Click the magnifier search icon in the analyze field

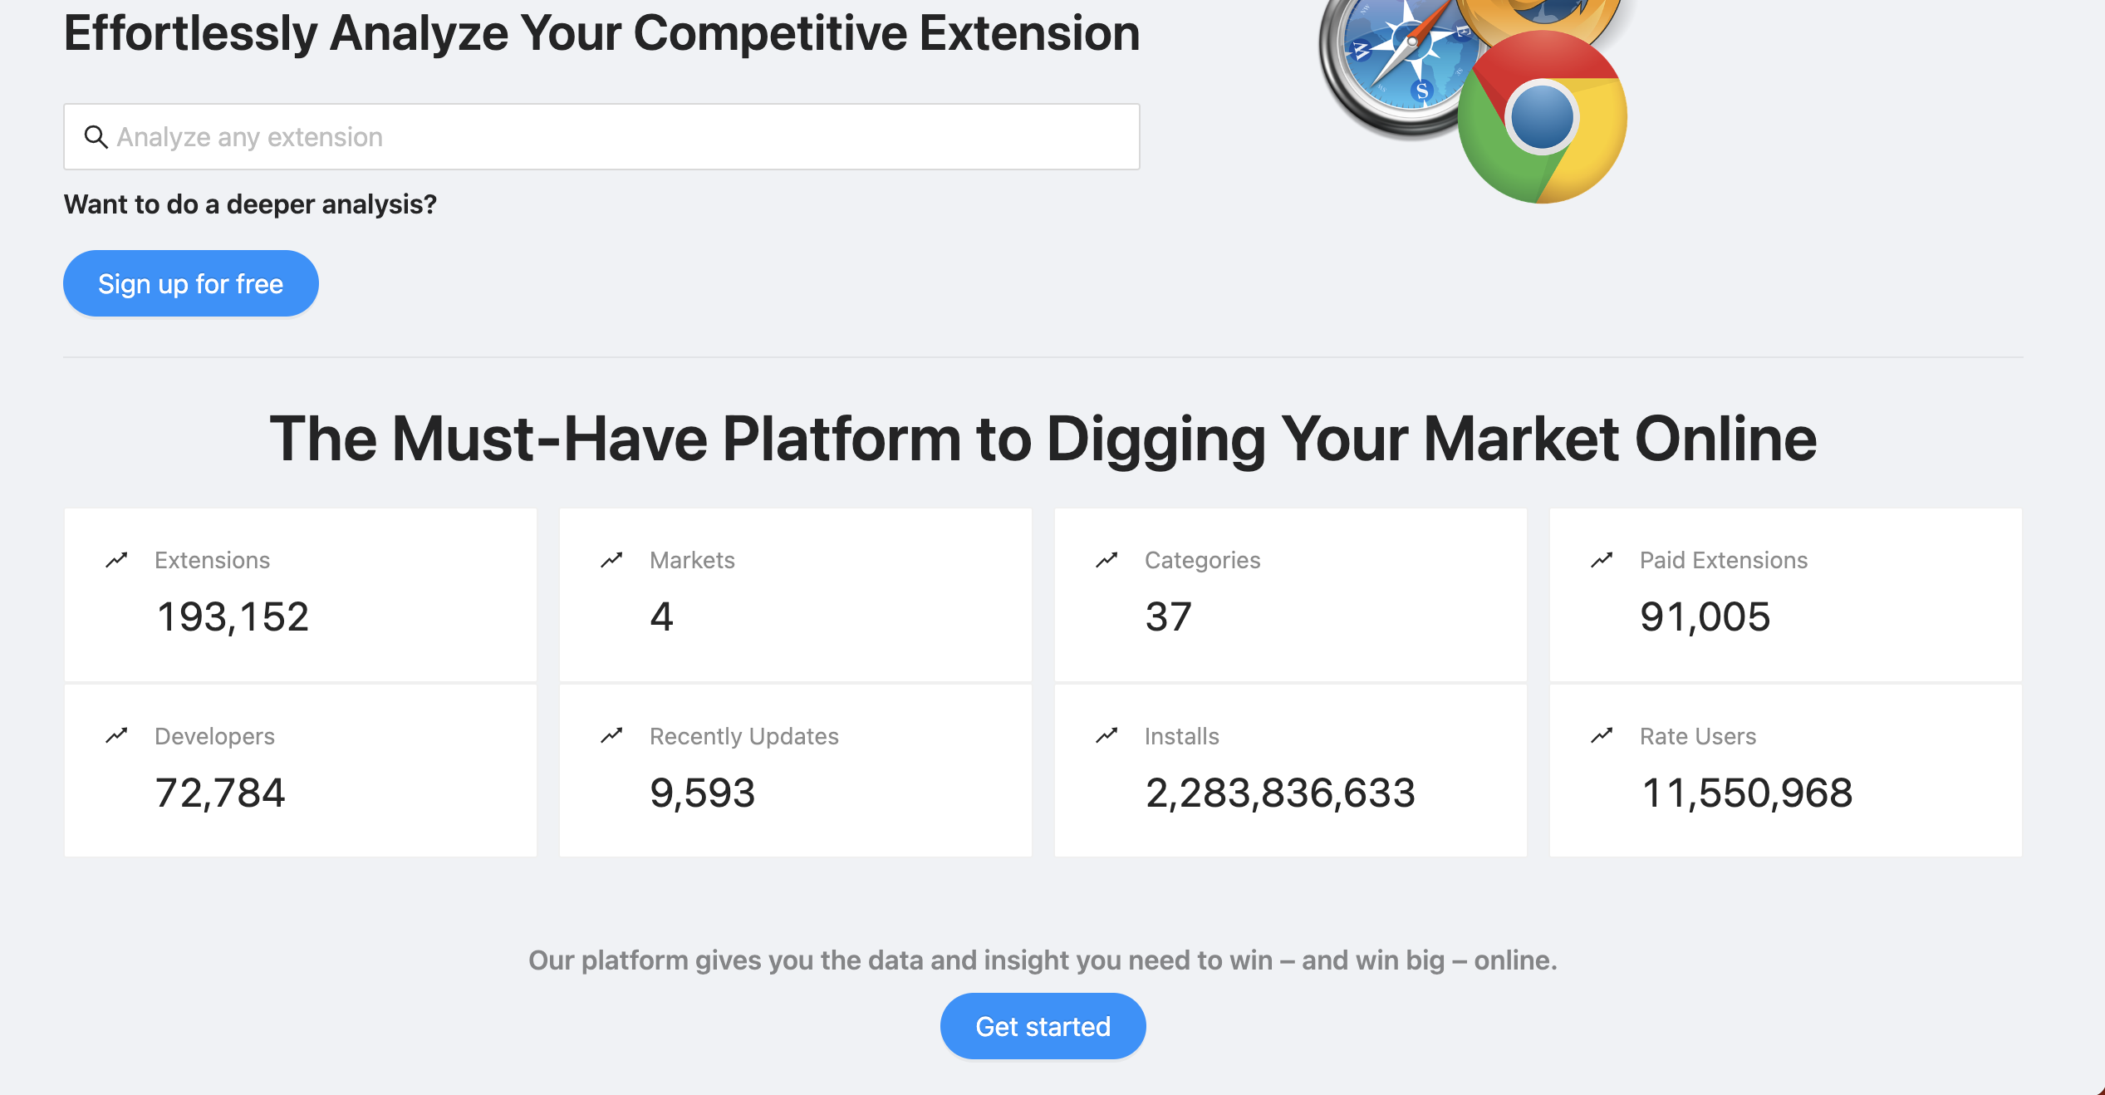96,137
